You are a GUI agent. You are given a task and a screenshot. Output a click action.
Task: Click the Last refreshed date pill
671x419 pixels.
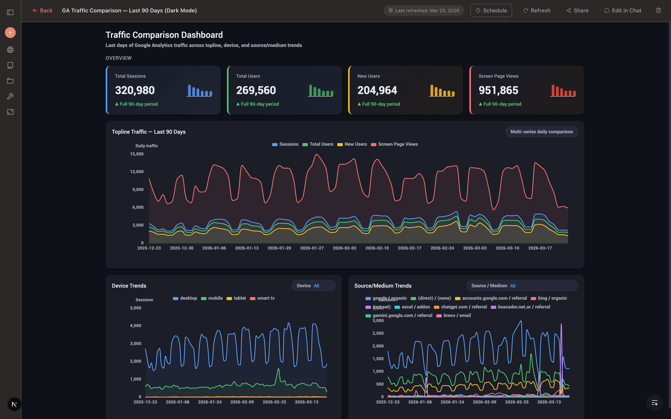[424, 10]
